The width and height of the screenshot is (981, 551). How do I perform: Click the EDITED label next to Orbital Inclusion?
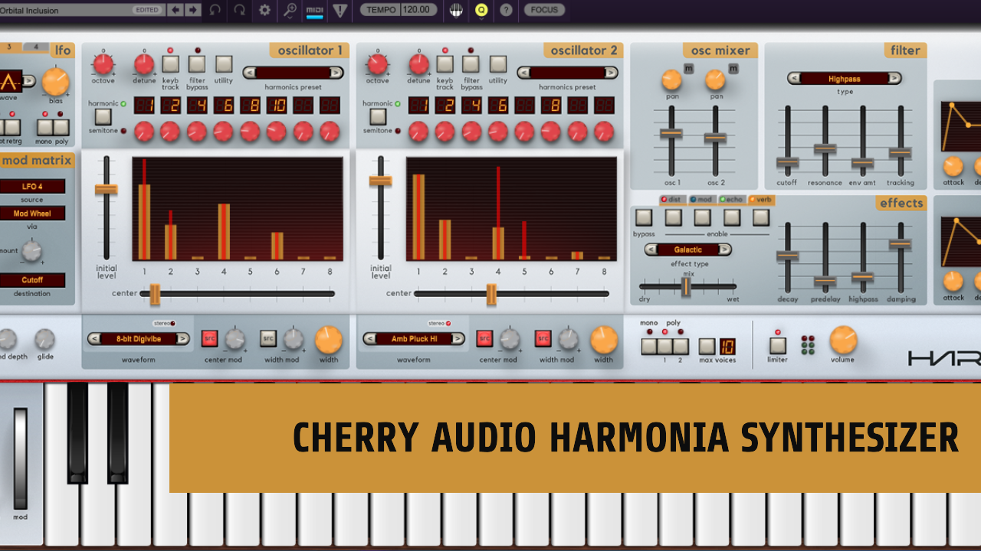coord(146,10)
